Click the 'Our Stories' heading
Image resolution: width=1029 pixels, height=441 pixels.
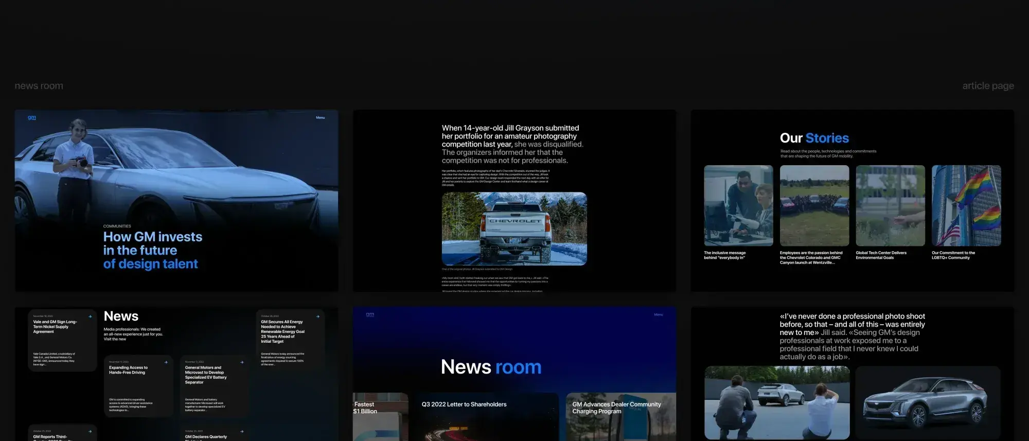[814, 138]
